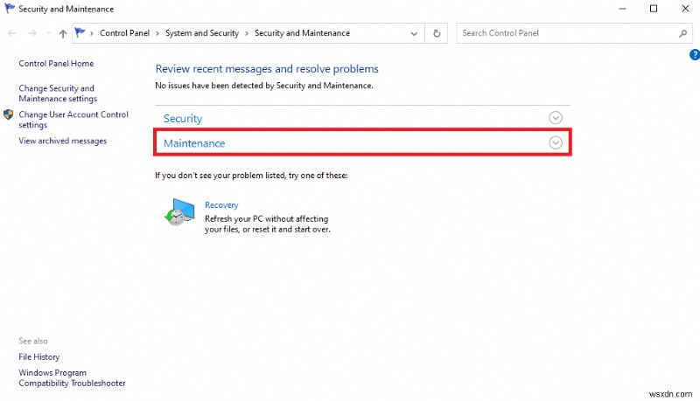Open Control Panel Home link
Screen dimensions: 700x401
(56, 63)
